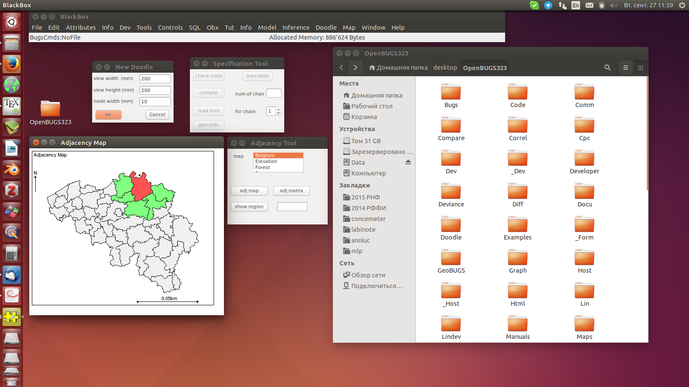689x387 pixels.
Task: Select the labinote bookmark
Action: point(363,230)
